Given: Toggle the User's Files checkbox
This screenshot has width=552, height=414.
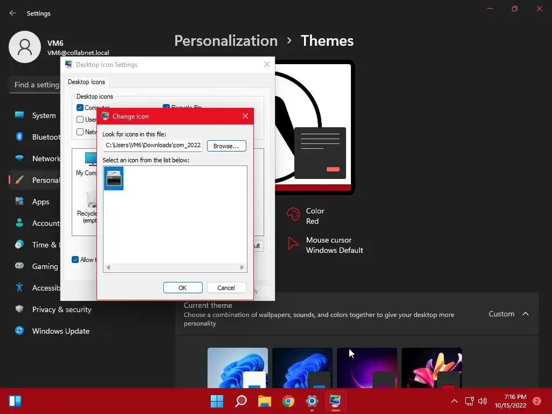Looking at the screenshot, I should (x=80, y=119).
